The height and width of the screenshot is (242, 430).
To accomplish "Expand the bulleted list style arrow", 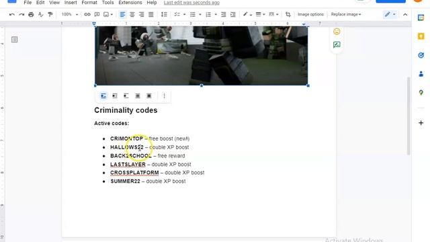I will (200, 14).
